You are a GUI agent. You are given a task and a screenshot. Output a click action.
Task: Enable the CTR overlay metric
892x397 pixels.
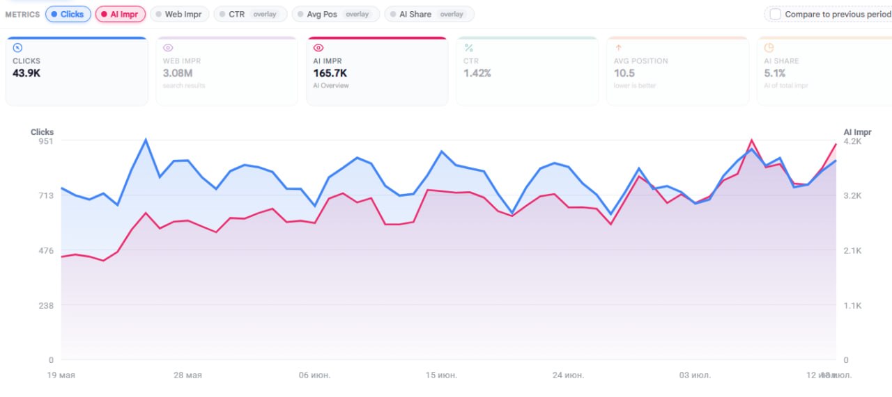pyautogui.click(x=250, y=14)
